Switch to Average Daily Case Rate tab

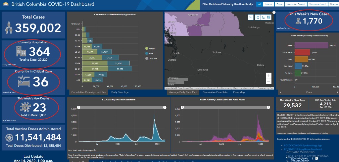coord(183,92)
